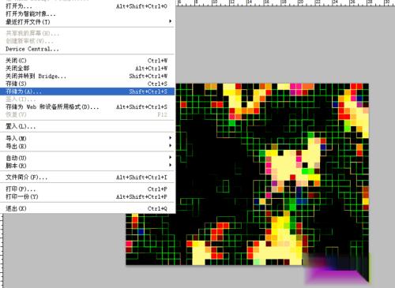
Task: Choose 打印一份(Y) print one copy
Action: (x=88, y=196)
